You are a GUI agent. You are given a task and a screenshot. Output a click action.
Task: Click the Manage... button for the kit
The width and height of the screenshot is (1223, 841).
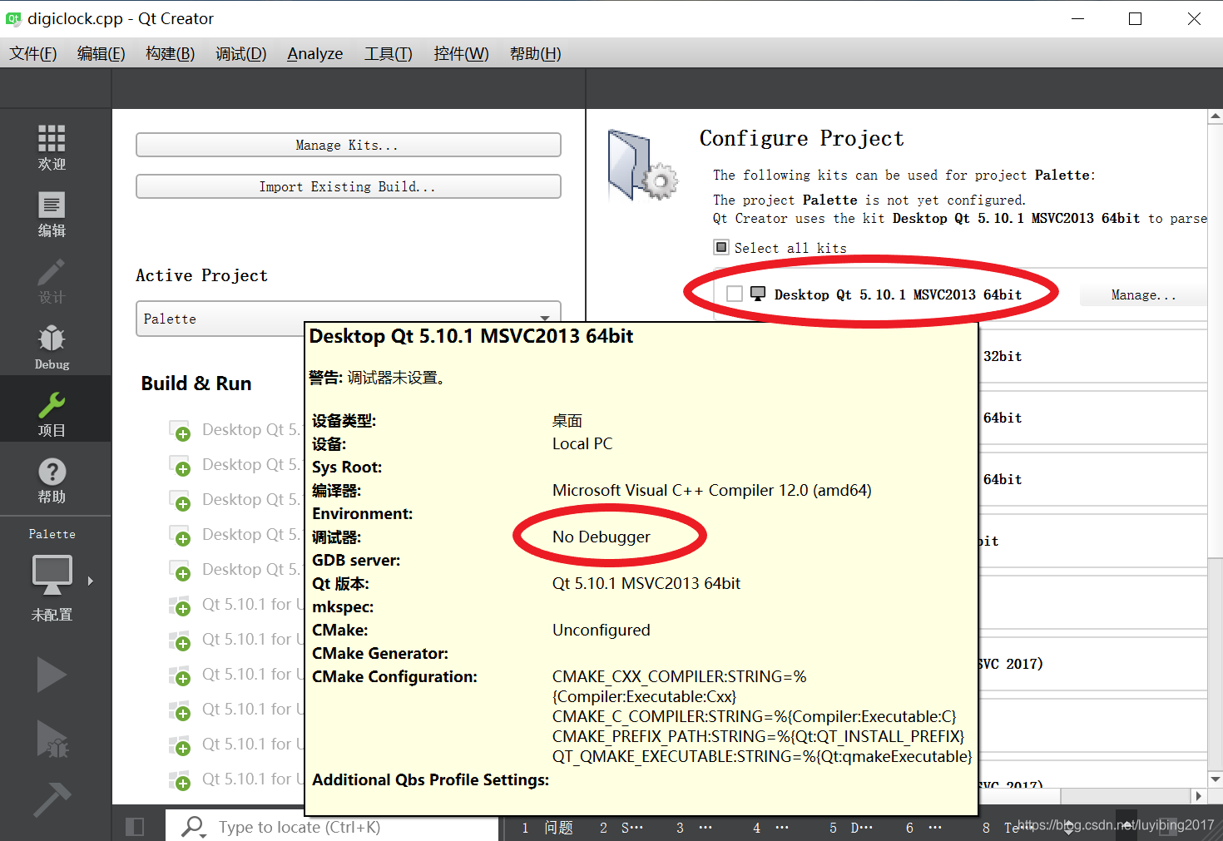point(1143,294)
